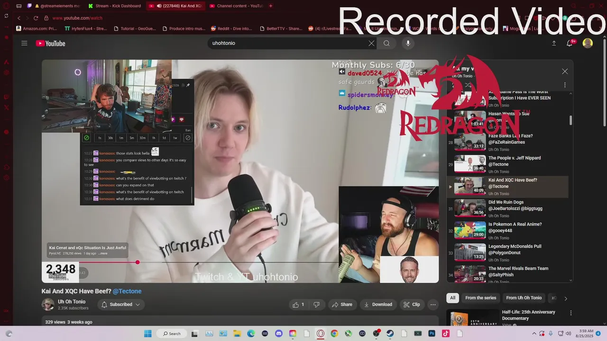Play The People v. Jeff Nippard video
This screenshot has height=341, width=607.
[x=507, y=164]
